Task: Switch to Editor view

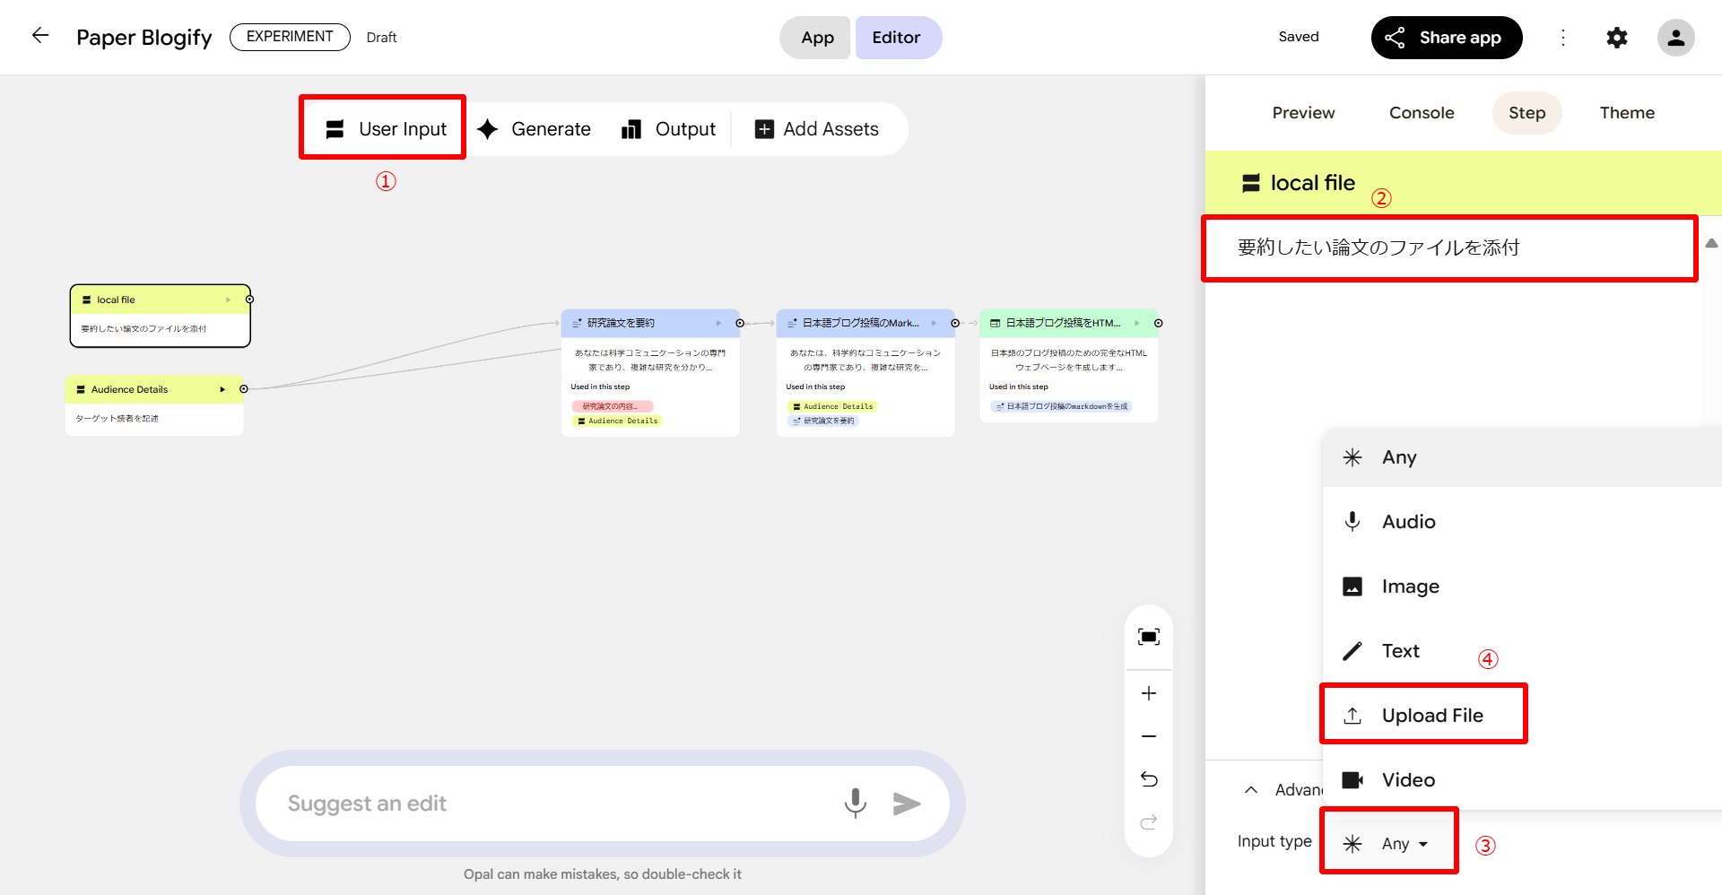Action: tap(897, 38)
